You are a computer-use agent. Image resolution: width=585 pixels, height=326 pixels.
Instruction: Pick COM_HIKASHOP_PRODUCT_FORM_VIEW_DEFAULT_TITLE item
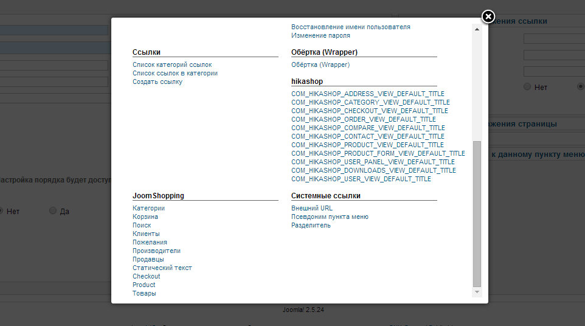pyautogui.click(x=378, y=153)
